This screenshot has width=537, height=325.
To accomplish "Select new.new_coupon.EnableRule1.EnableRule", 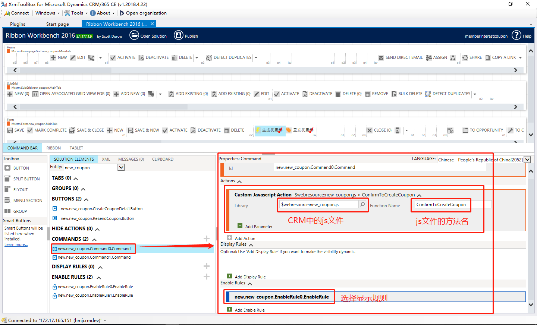I will point(93,295).
